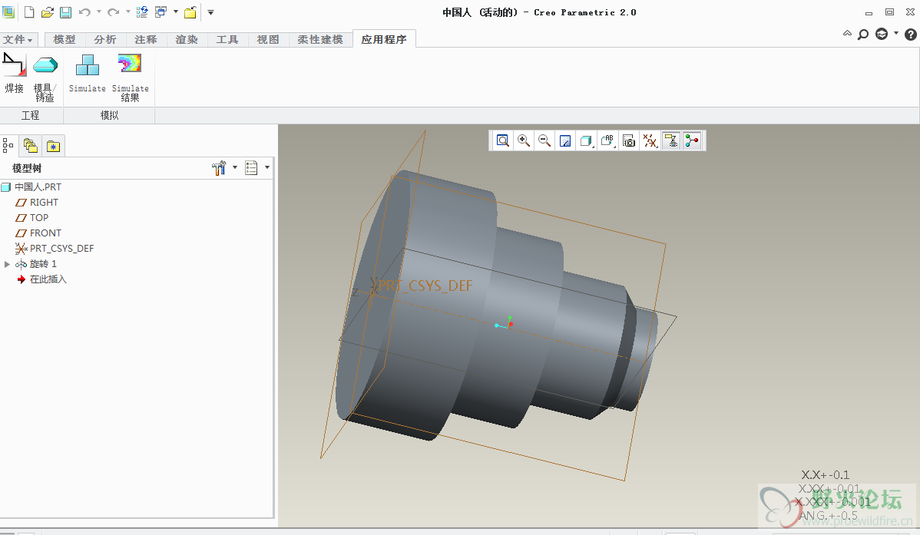Open the model tree show list icon
Screen dimensions: 920x535
[252, 168]
